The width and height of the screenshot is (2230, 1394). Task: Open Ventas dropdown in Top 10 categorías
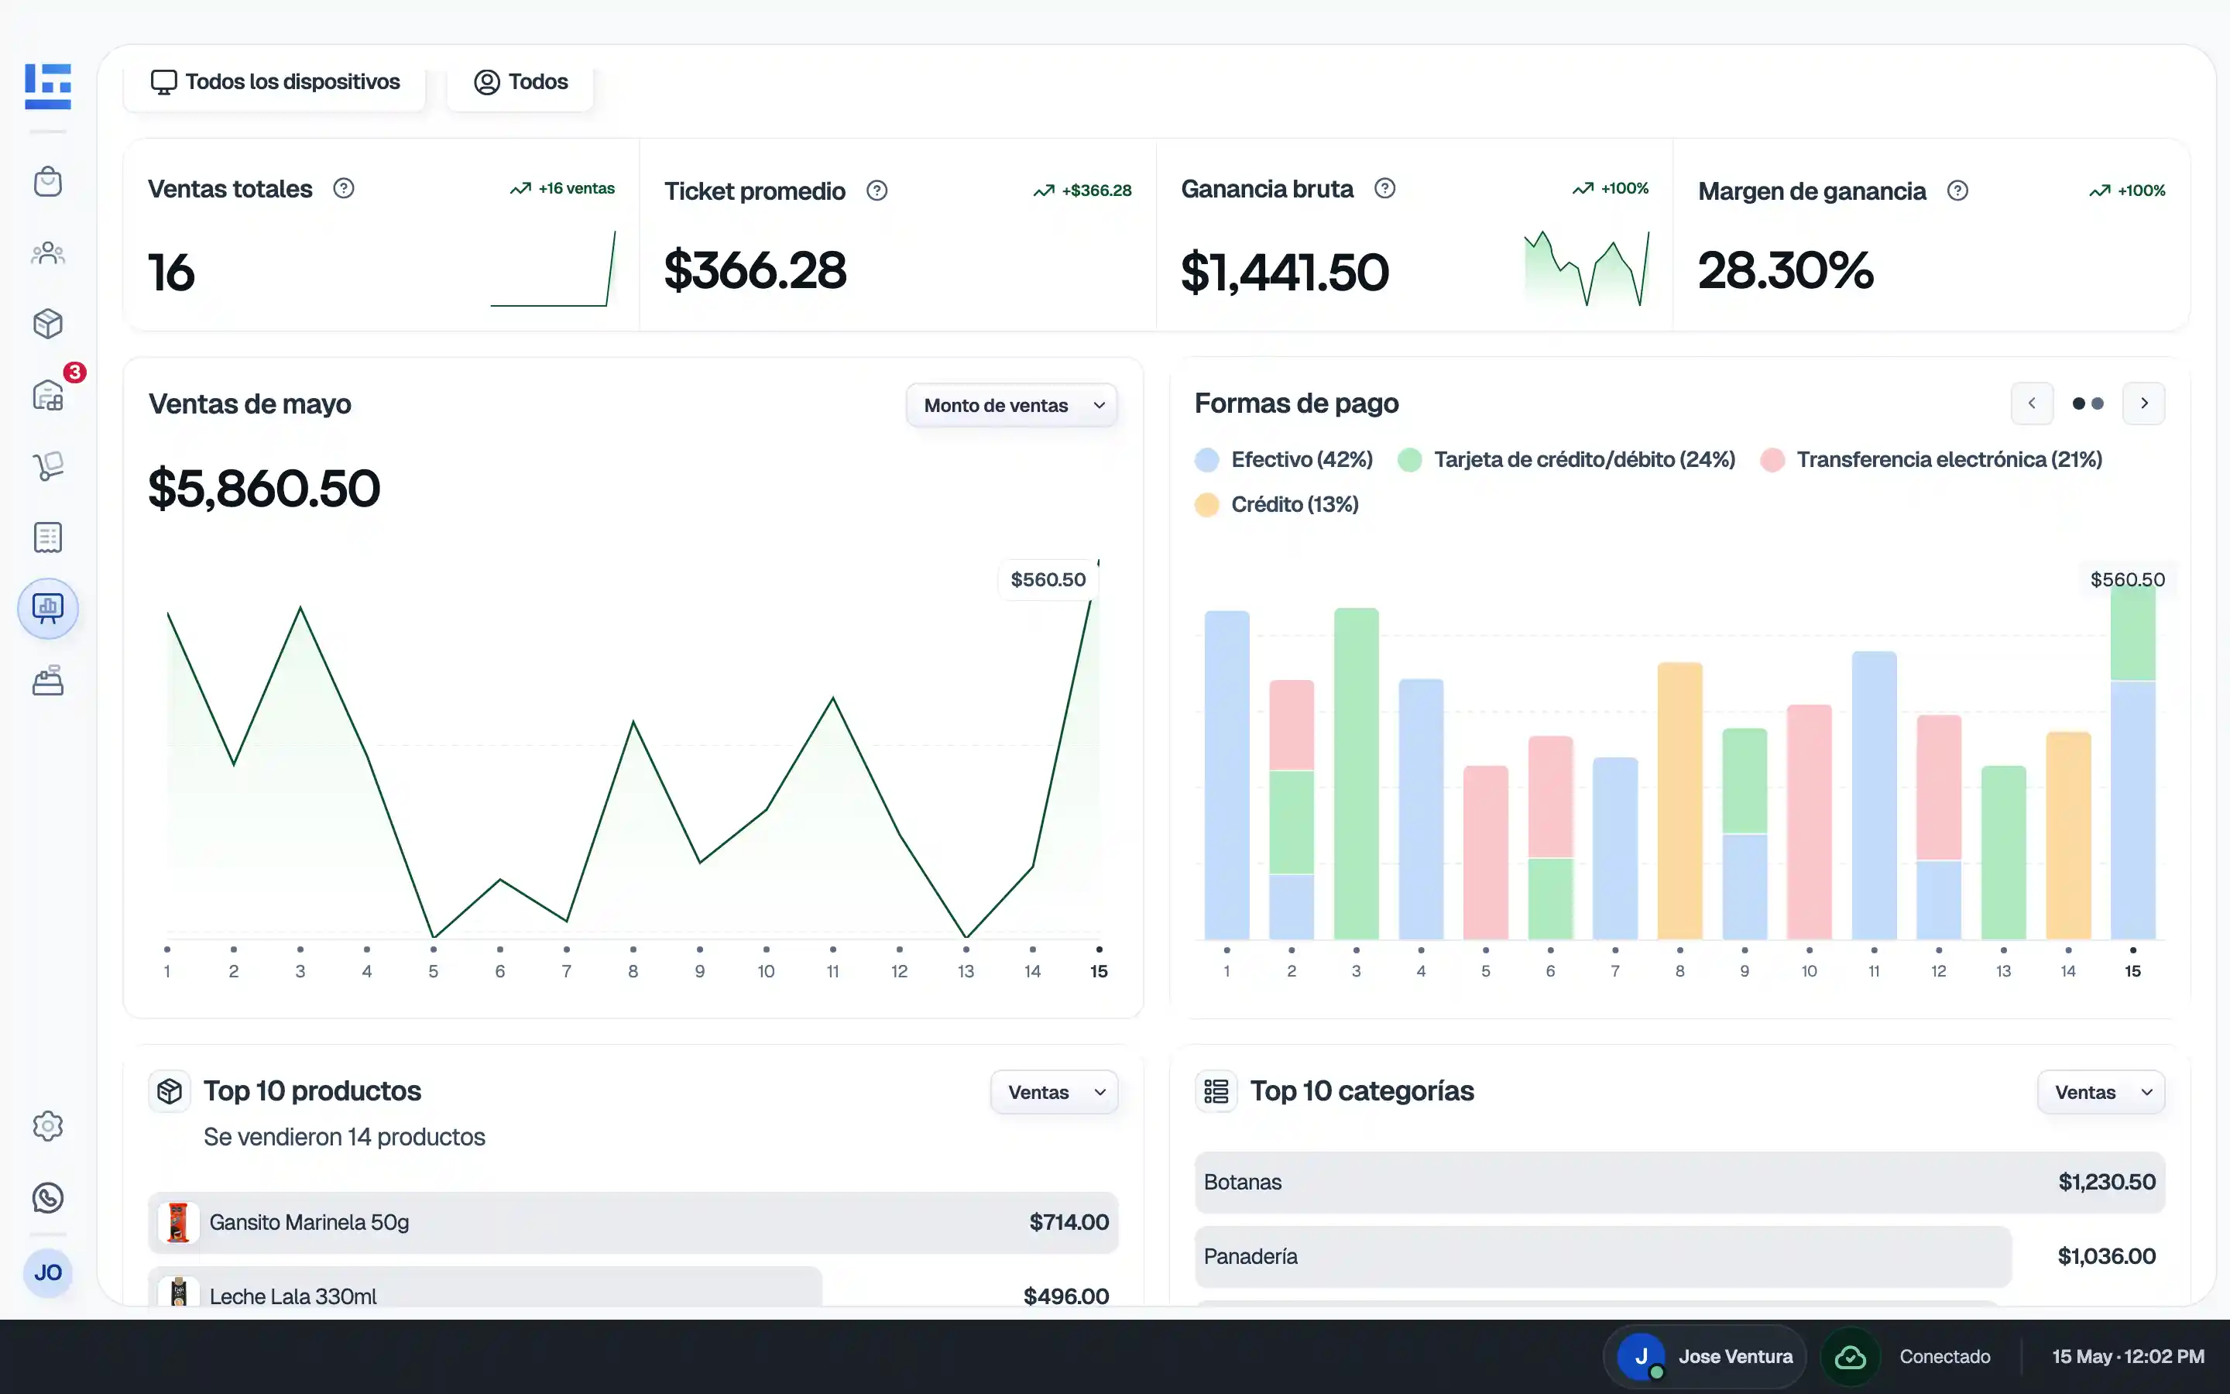coord(2101,1092)
